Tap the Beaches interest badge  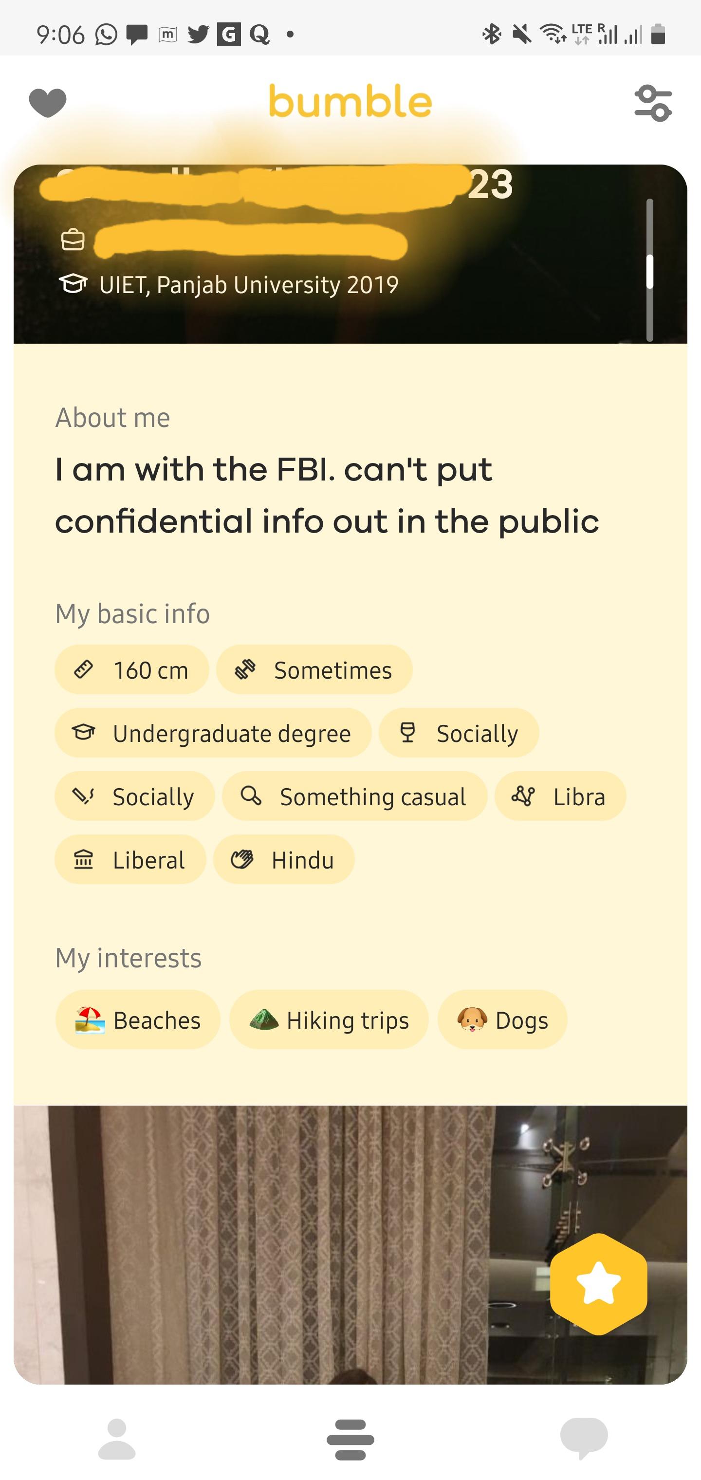pos(138,1020)
